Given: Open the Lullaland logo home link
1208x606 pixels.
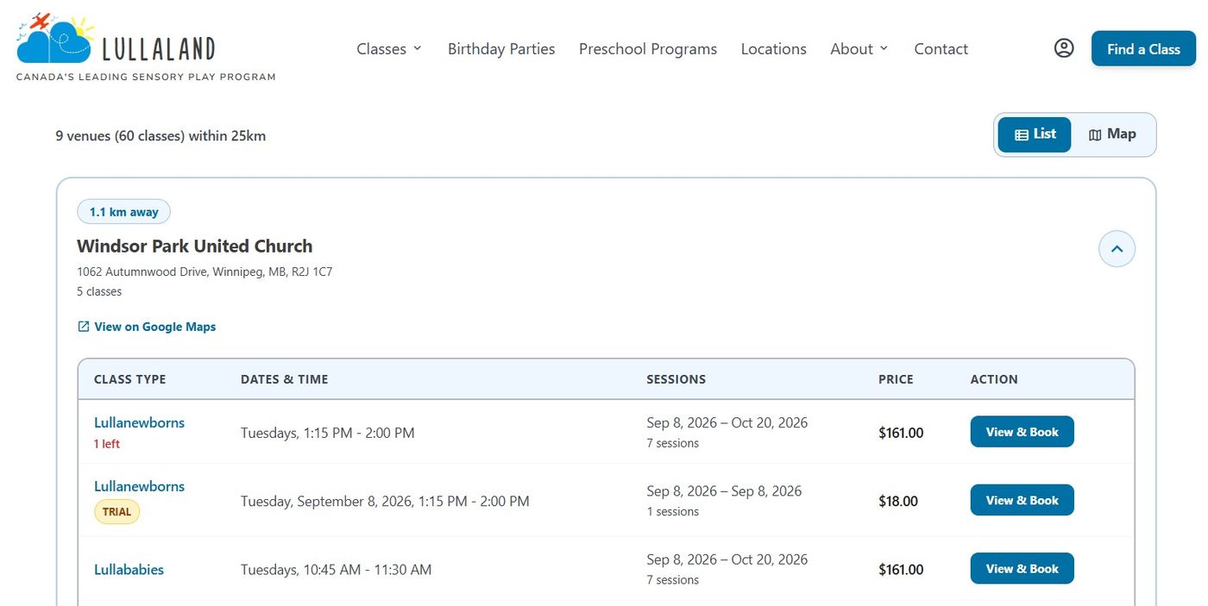Looking at the screenshot, I should coord(146,47).
